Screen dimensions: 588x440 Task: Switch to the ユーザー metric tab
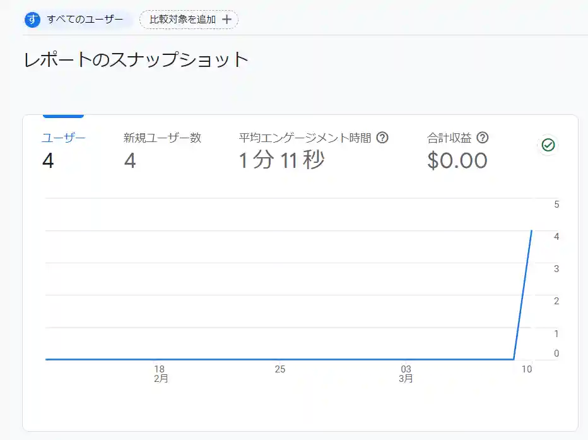tap(63, 138)
